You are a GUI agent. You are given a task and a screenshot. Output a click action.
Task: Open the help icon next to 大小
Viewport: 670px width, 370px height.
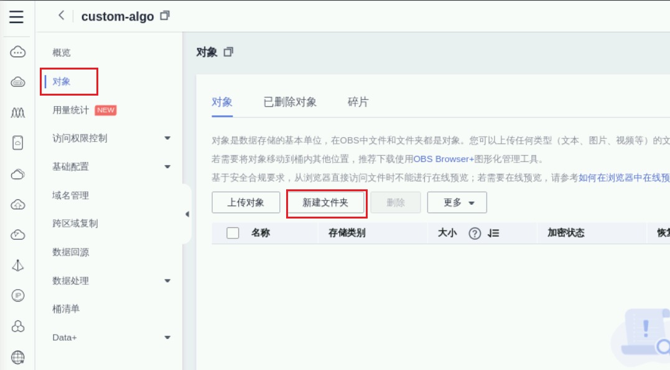(475, 233)
